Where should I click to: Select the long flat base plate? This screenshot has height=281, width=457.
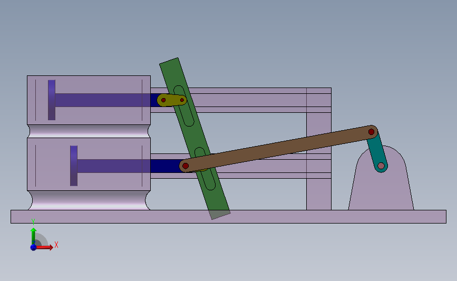(229, 217)
